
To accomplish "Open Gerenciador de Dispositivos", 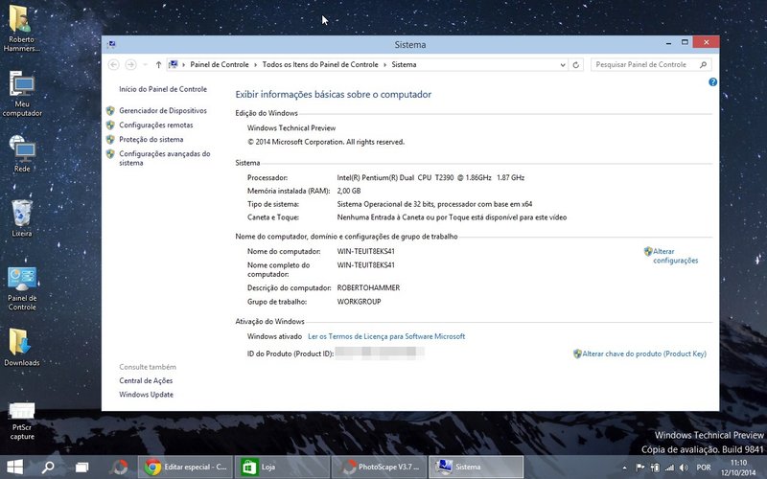I will (x=163, y=110).
